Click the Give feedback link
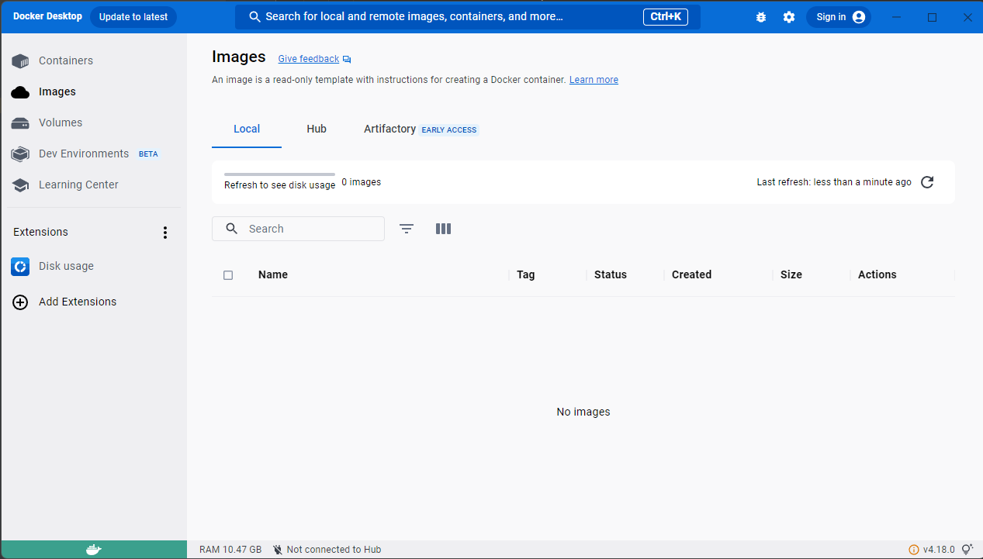Image resolution: width=983 pixels, height=559 pixels. (309, 59)
